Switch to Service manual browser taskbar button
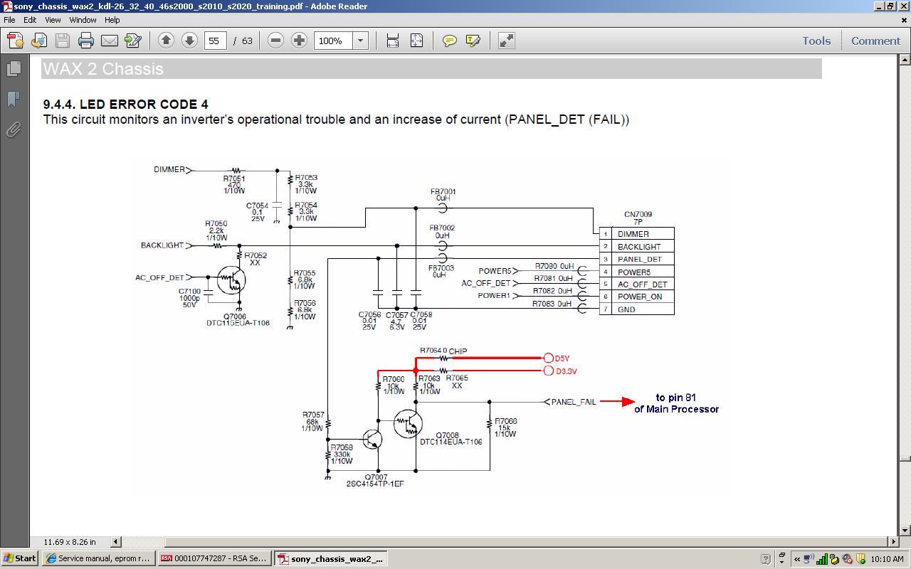 (98, 558)
